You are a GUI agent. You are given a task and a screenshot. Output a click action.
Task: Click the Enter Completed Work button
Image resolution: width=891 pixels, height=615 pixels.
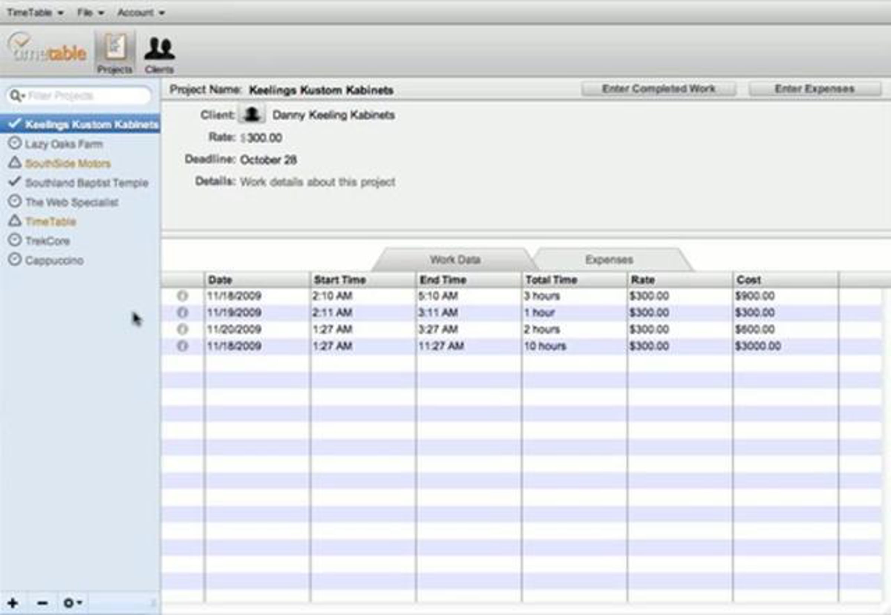tap(658, 89)
